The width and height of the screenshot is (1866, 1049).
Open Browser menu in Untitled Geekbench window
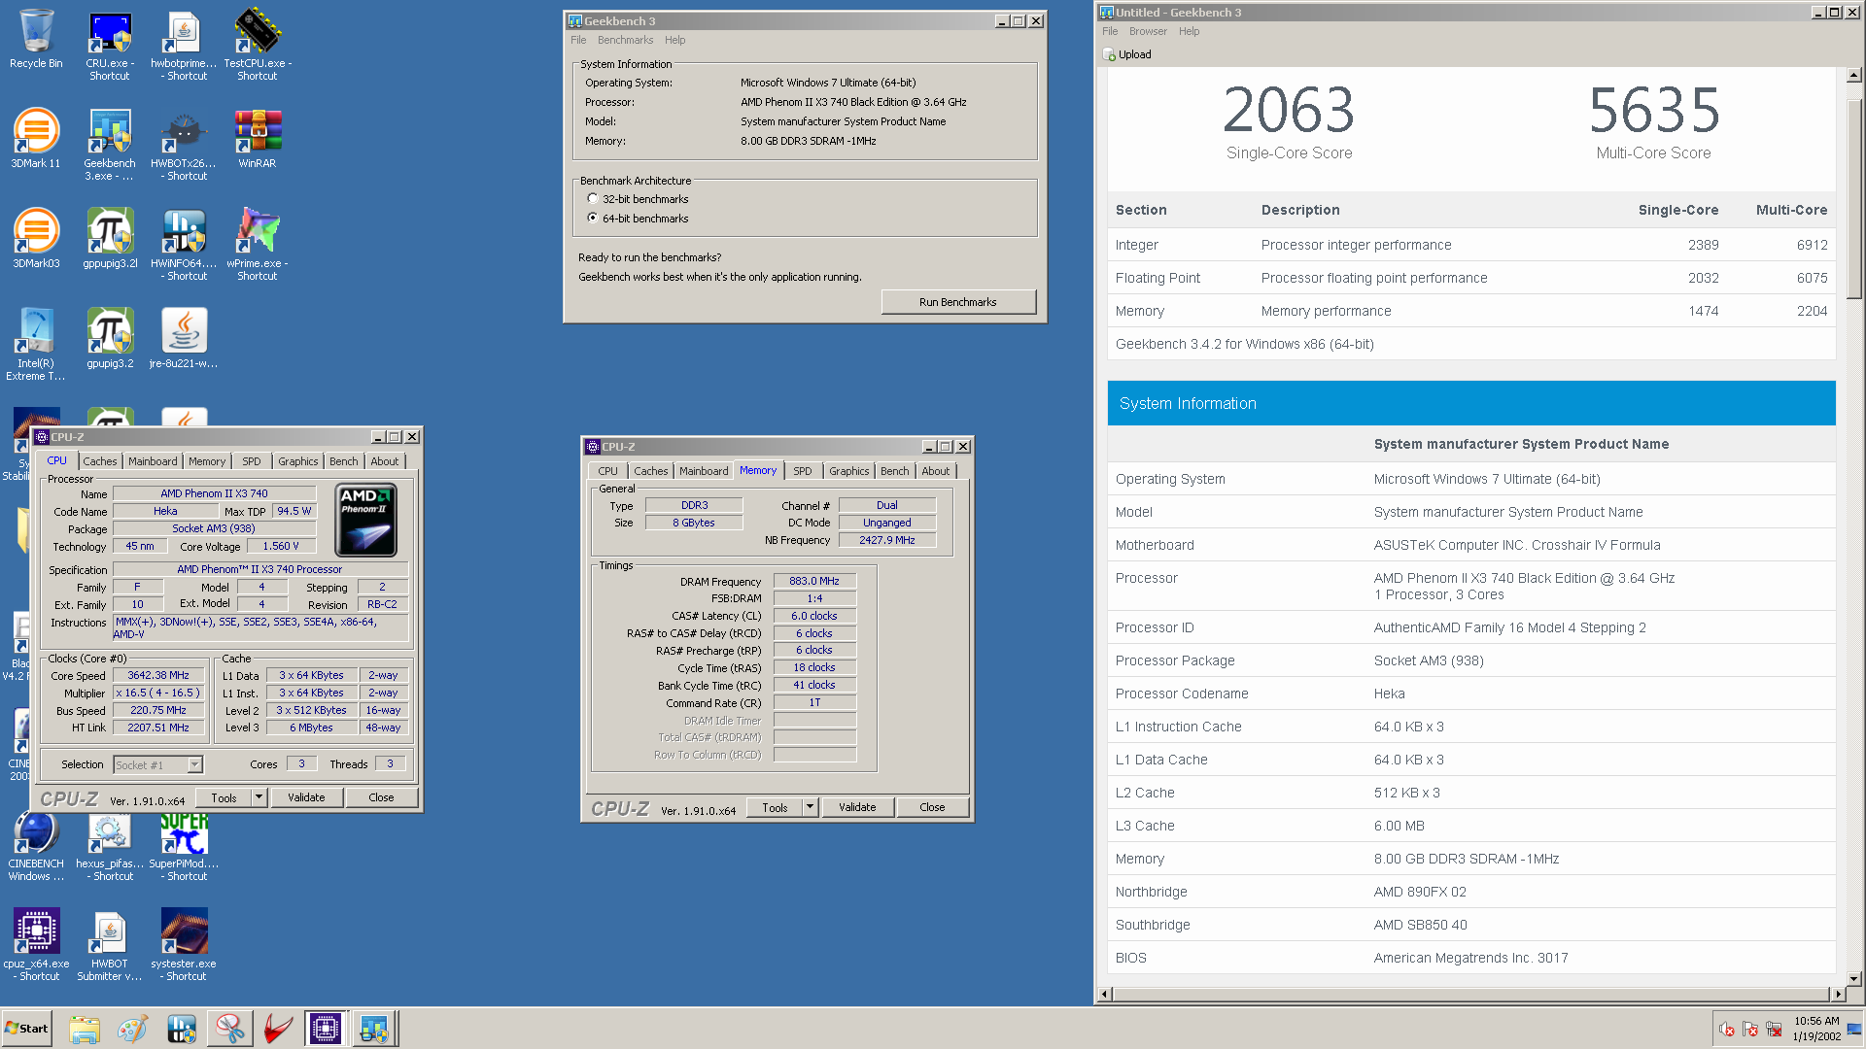tap(1148, 31)
